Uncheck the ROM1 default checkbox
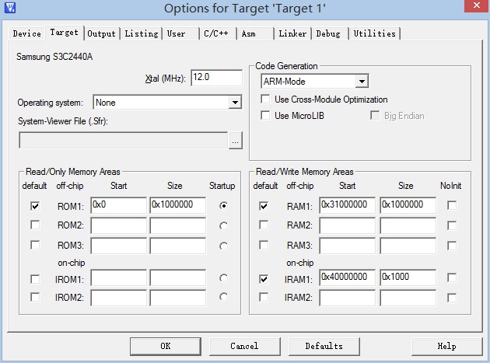This screenshot has width=490, height=363. click(x=35, y=206)
